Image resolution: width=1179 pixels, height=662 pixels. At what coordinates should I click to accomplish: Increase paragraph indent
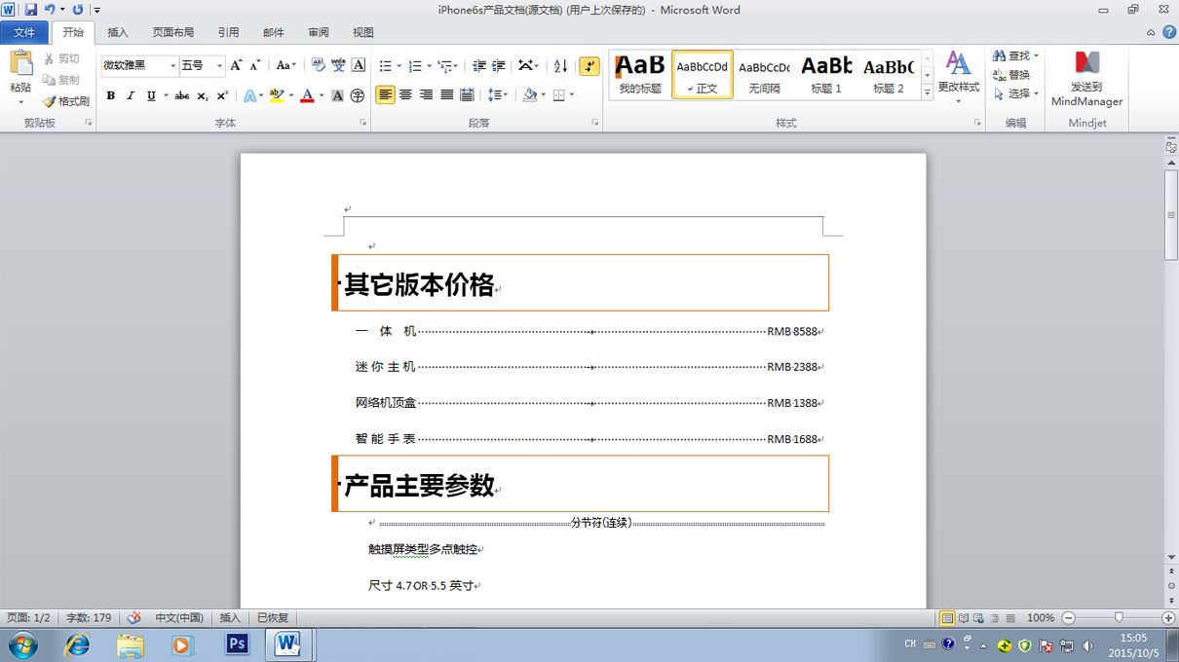point(498,65)
